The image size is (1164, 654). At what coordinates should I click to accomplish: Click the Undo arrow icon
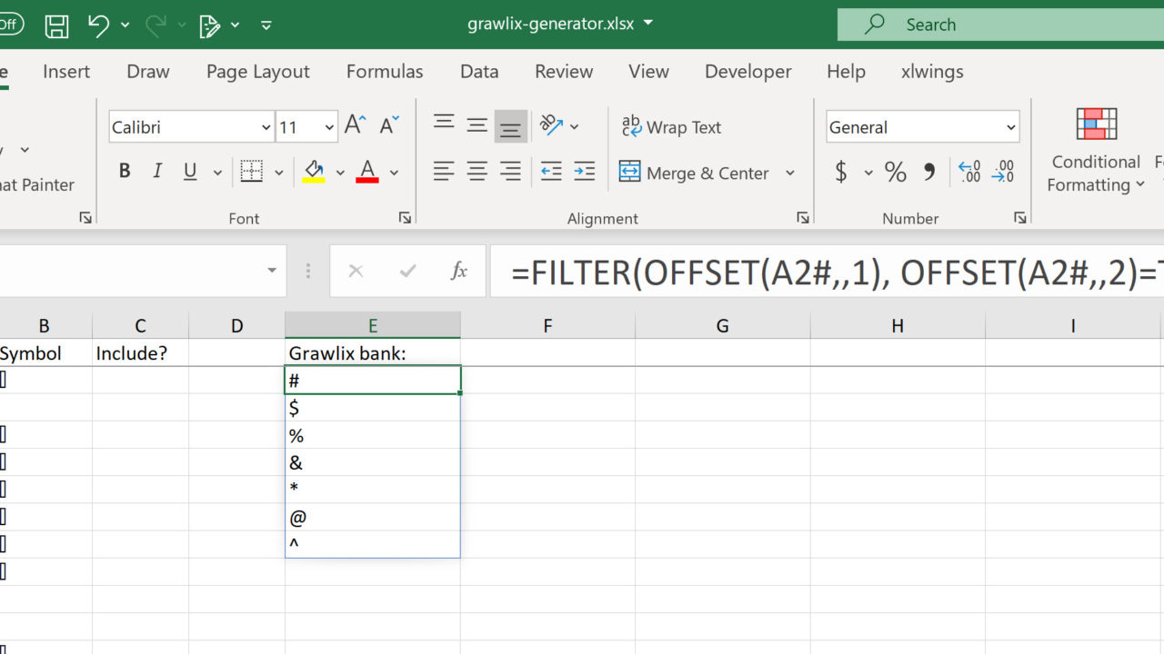[x=98, y=25]
